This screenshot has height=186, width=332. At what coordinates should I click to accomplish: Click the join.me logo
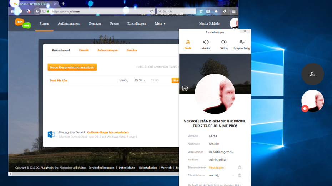pos(23,23)
